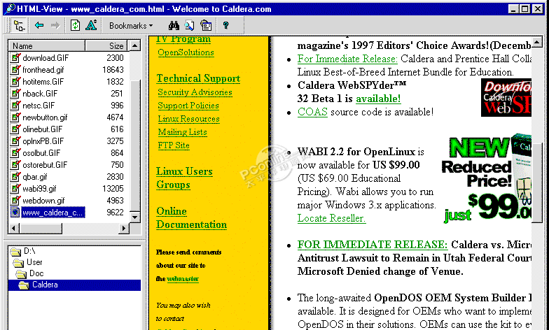Screen dimensions: 549x330
Task: Select netsc.GIF file
Action: [39, 106]
